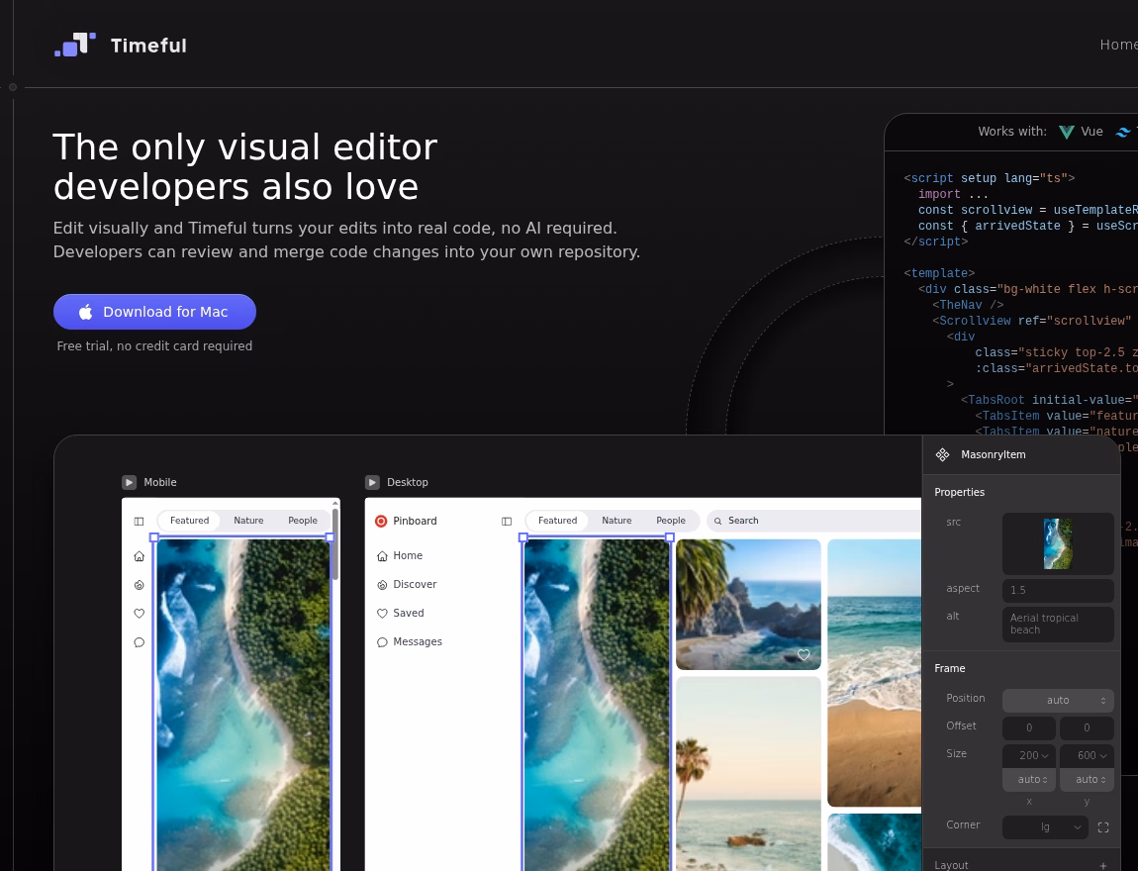Open the Size 600 height dropdown
The height and width of the screenshot is (871, 1138).
(1087, 755)
